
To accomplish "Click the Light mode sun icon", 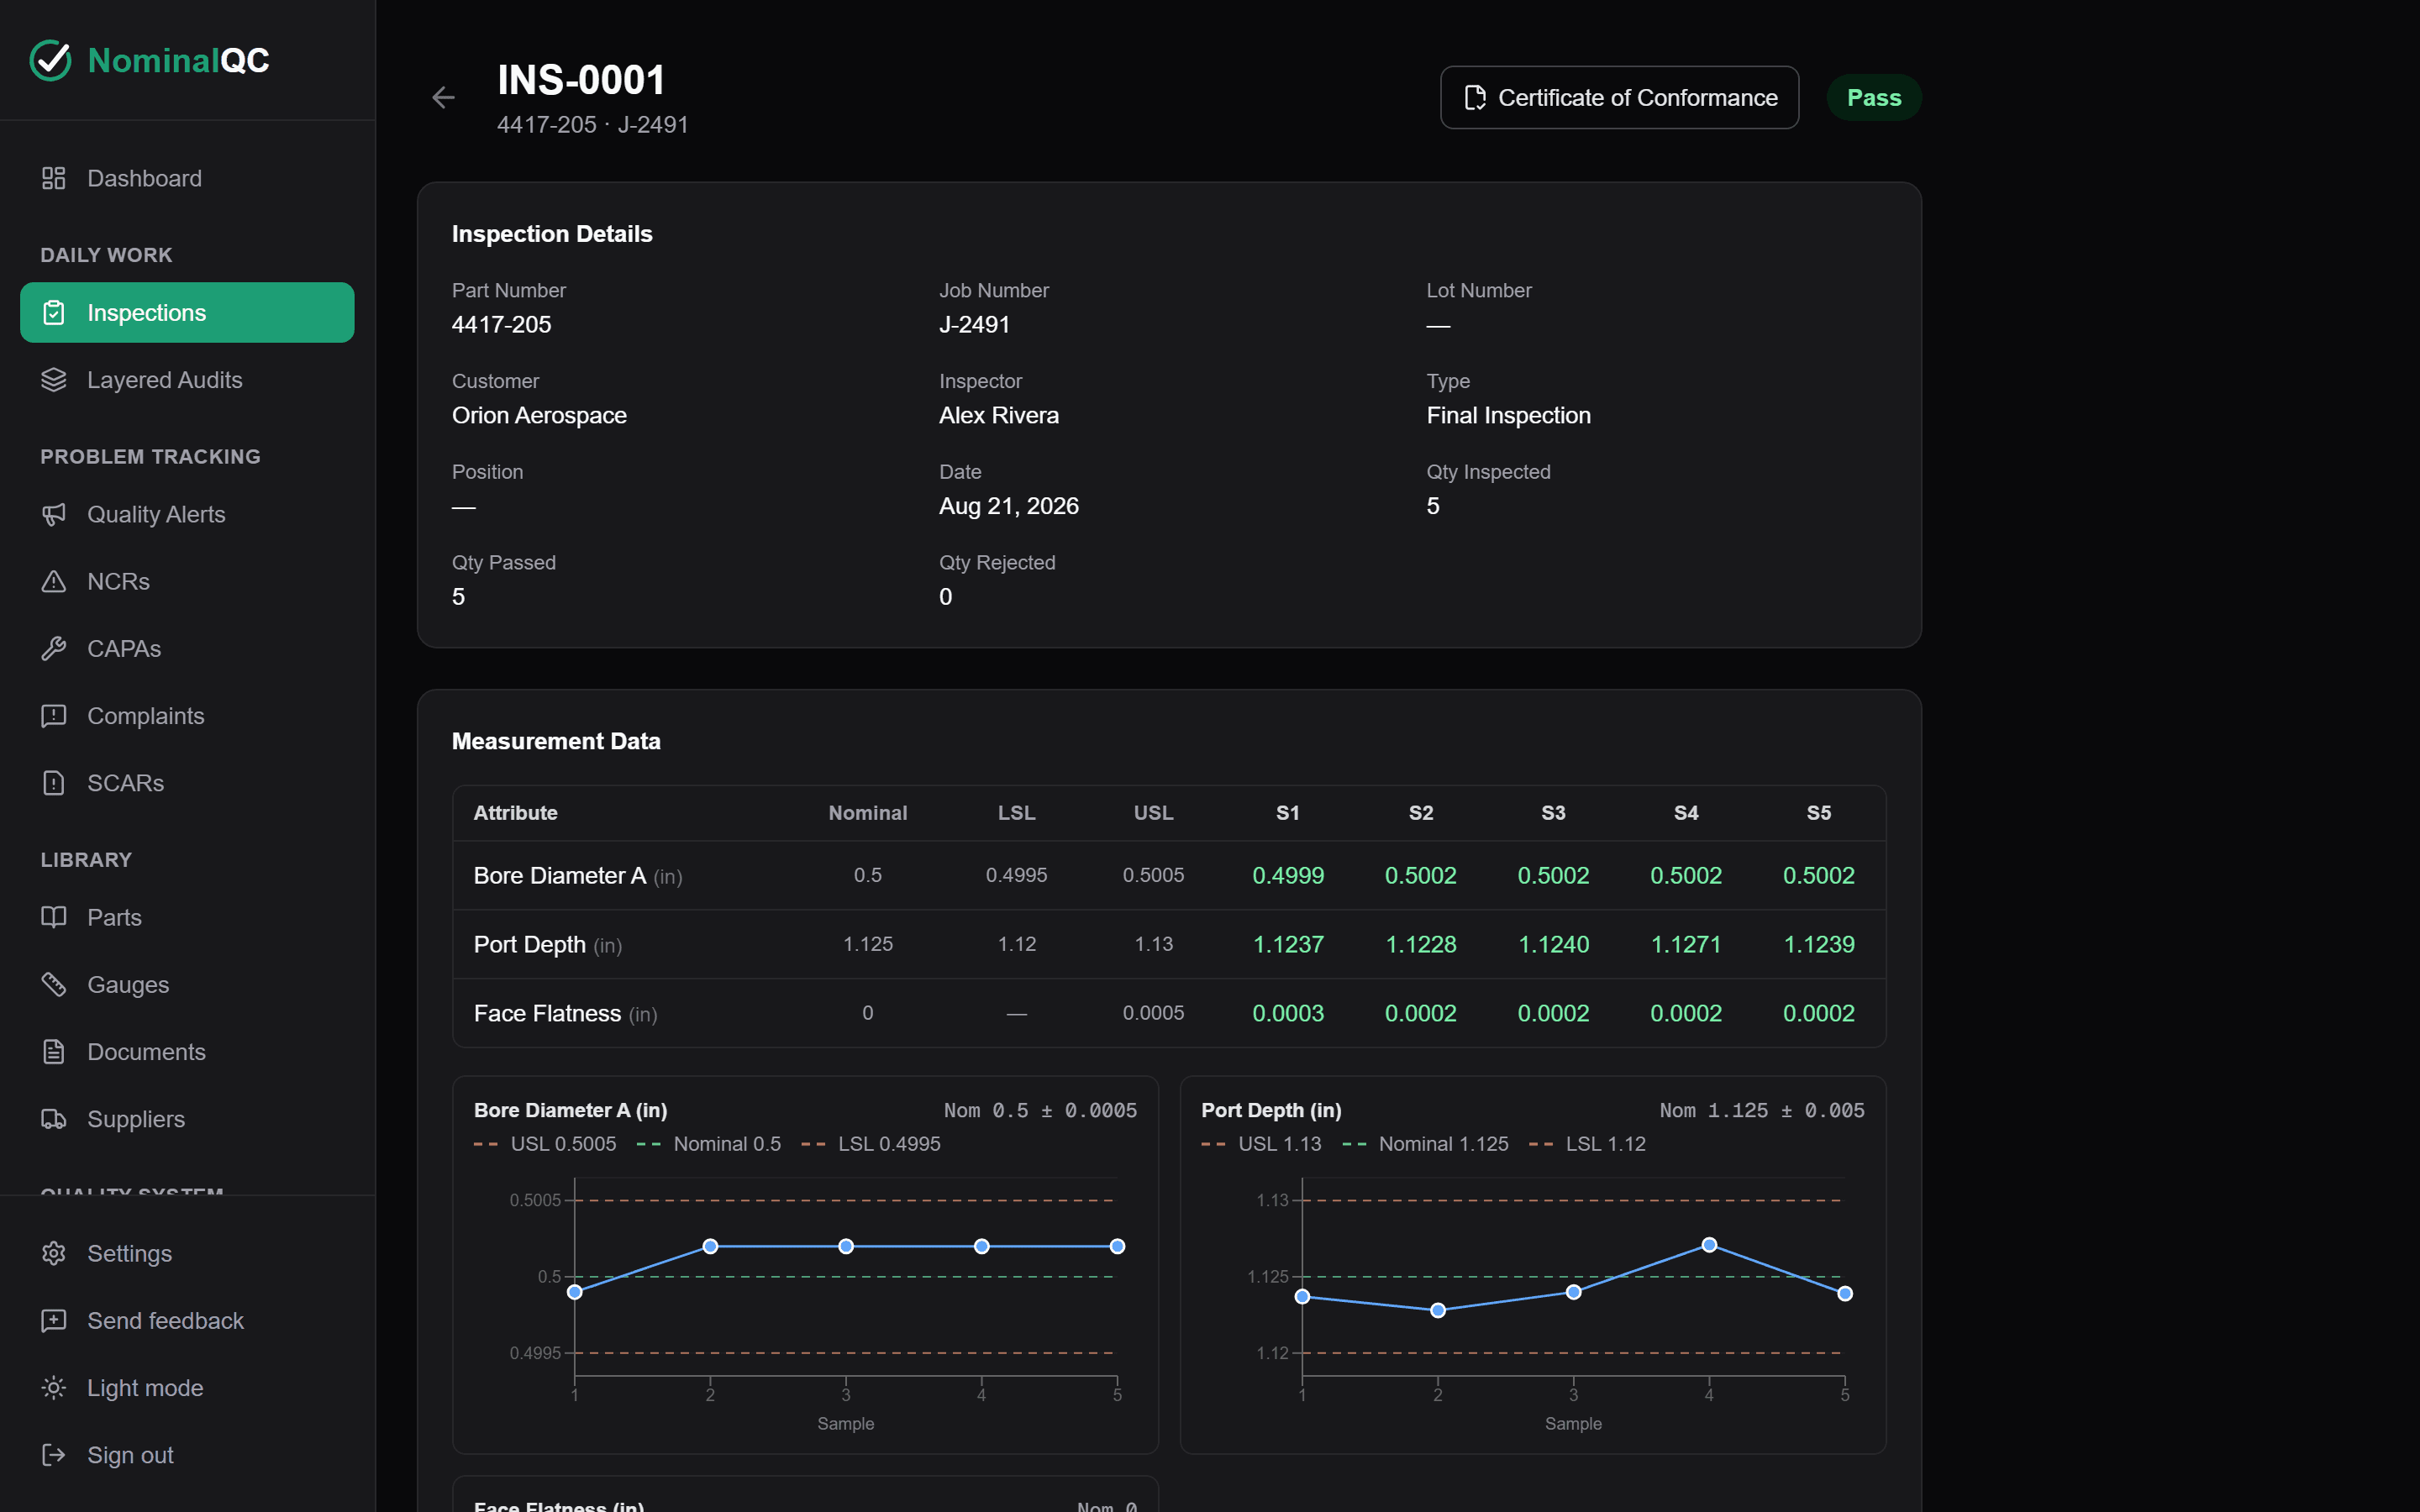I will (54, 1388).
